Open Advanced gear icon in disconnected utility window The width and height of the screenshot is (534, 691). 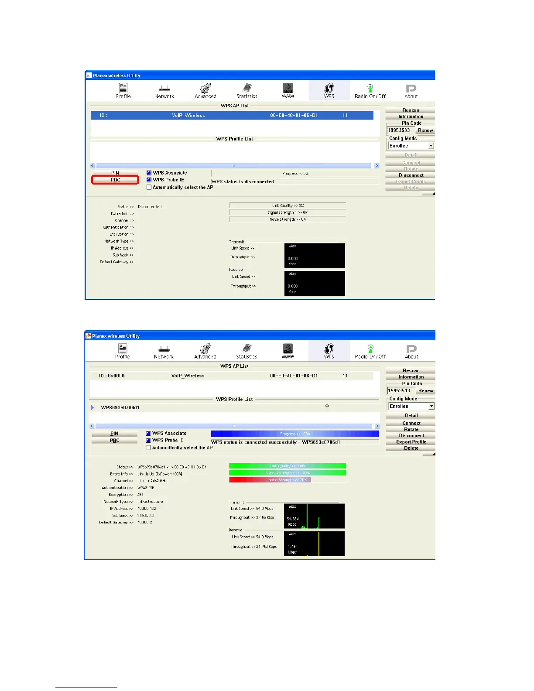click(205, 91)
